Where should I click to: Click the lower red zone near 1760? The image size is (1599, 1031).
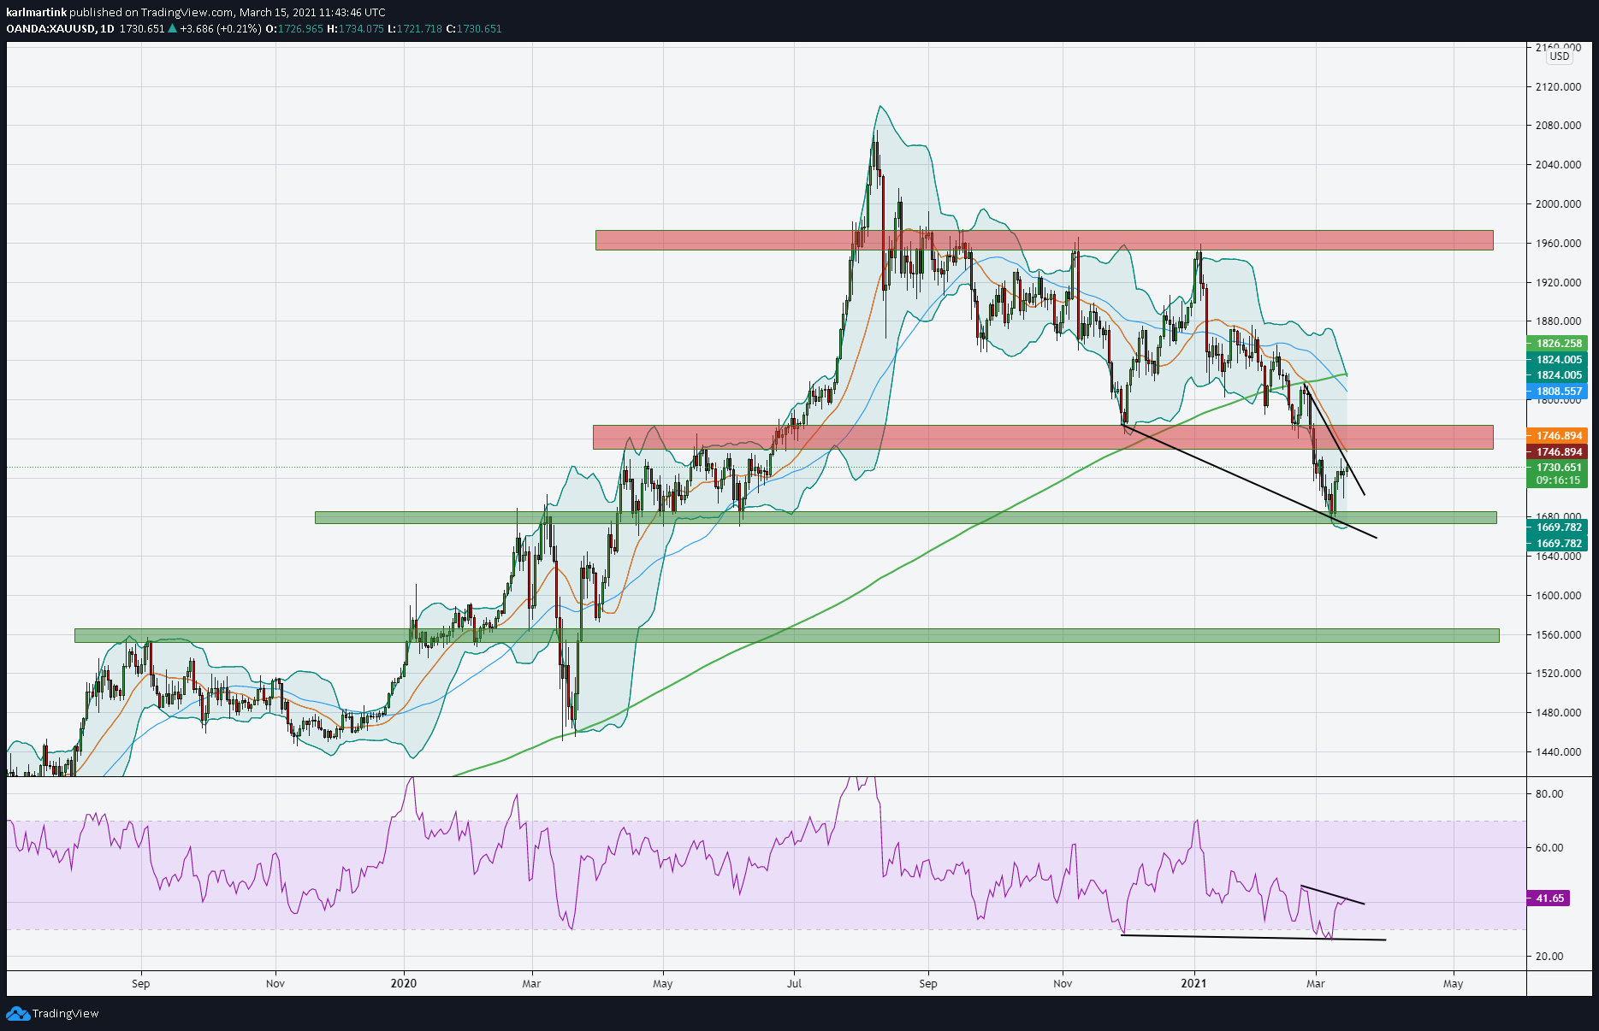click(x=1043, y=437)
